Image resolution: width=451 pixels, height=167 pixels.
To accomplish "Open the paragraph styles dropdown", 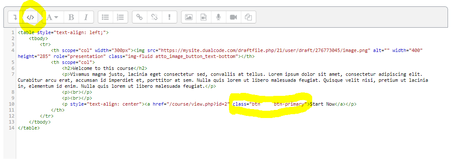I will point(53,17).
